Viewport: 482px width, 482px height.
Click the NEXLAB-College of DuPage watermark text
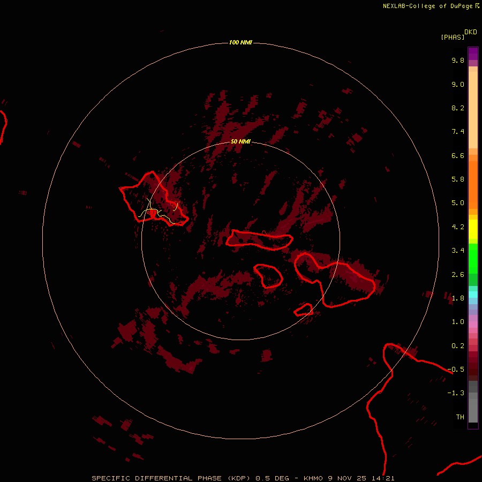tap(427, 6)
